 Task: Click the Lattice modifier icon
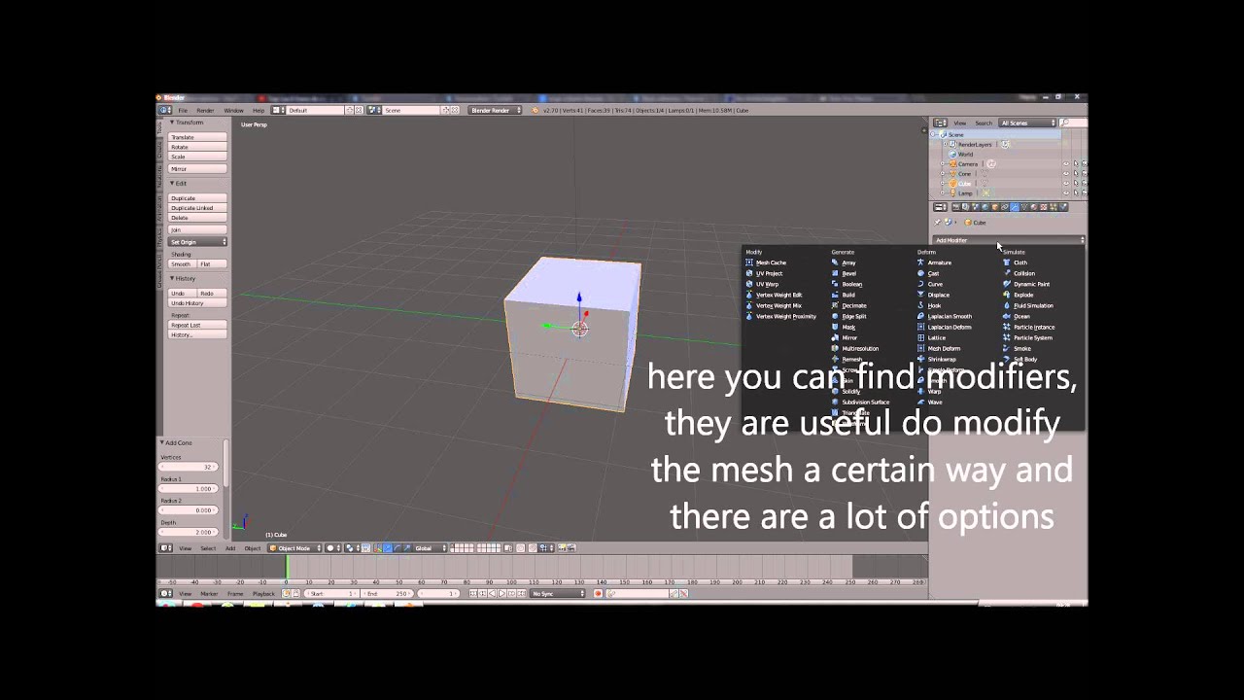point(921,337)
